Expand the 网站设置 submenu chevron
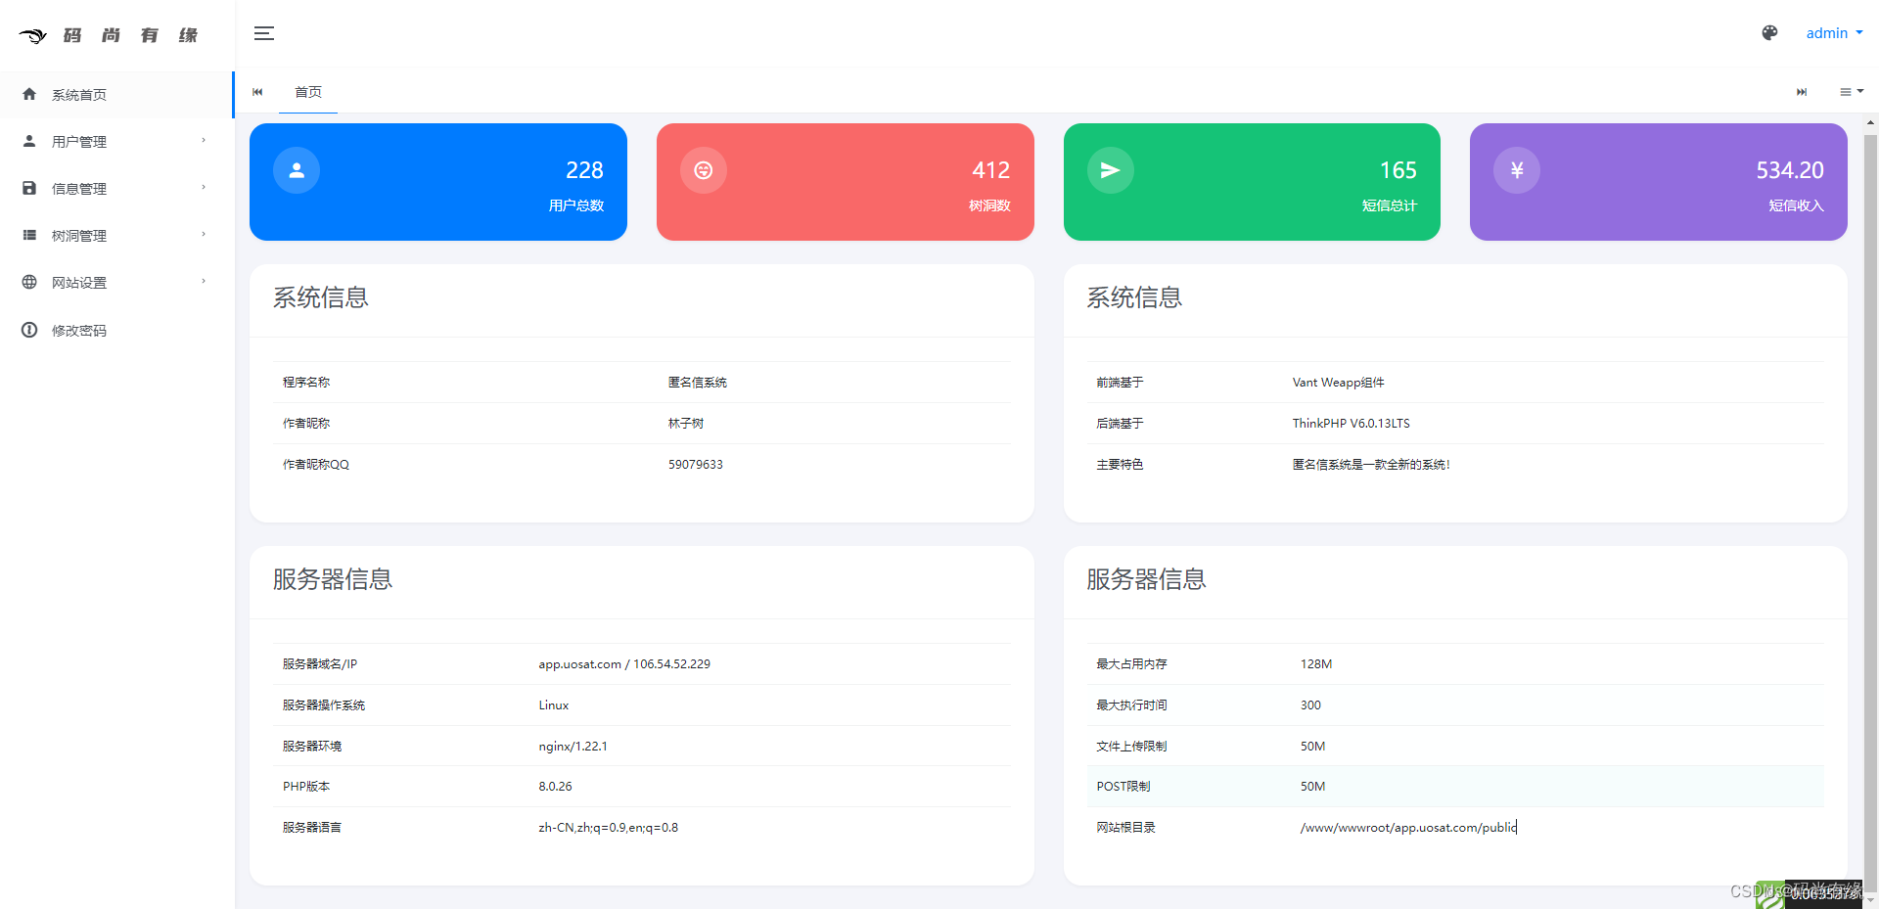 [x=204, y=281]
